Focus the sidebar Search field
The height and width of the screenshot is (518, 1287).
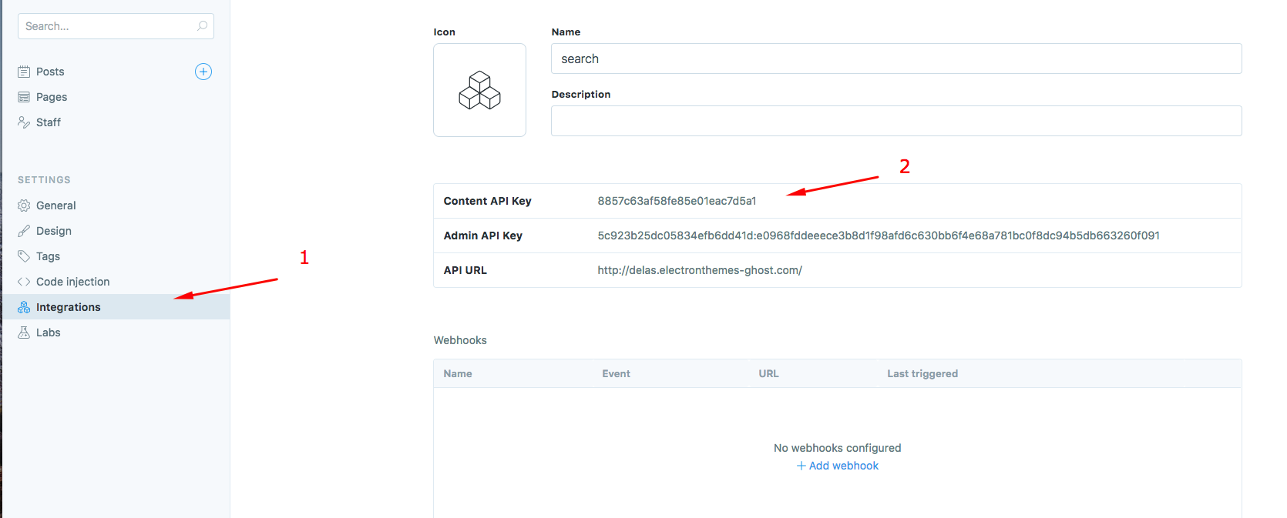point(116,26)
